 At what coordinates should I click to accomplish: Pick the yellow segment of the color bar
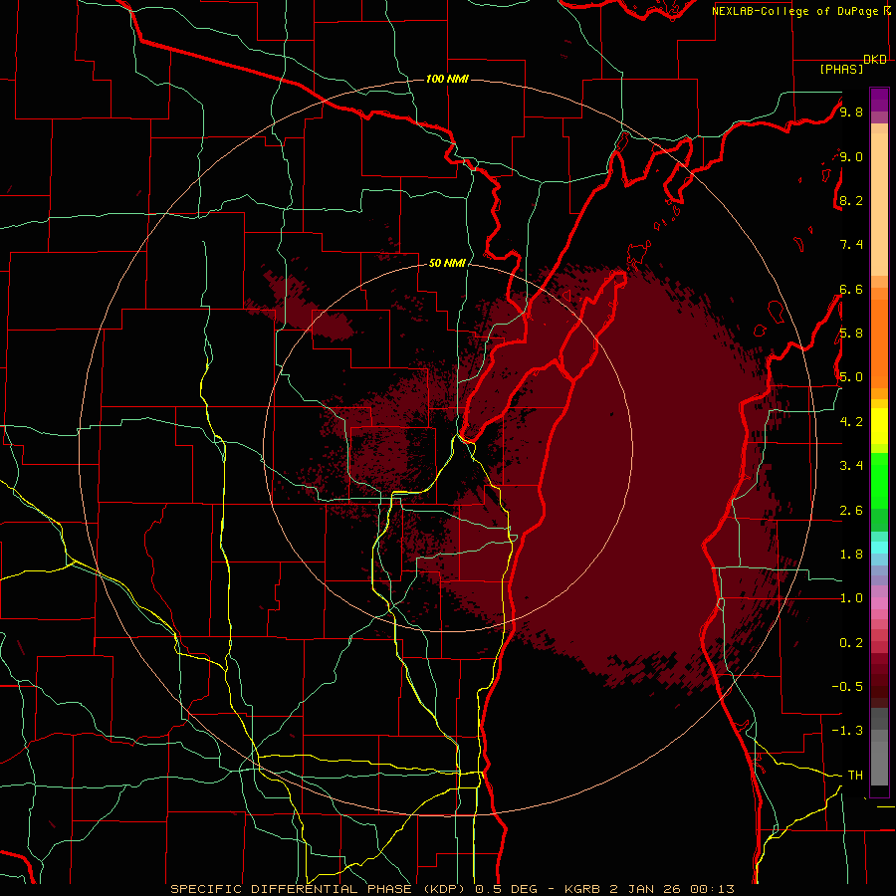point(879,426)
